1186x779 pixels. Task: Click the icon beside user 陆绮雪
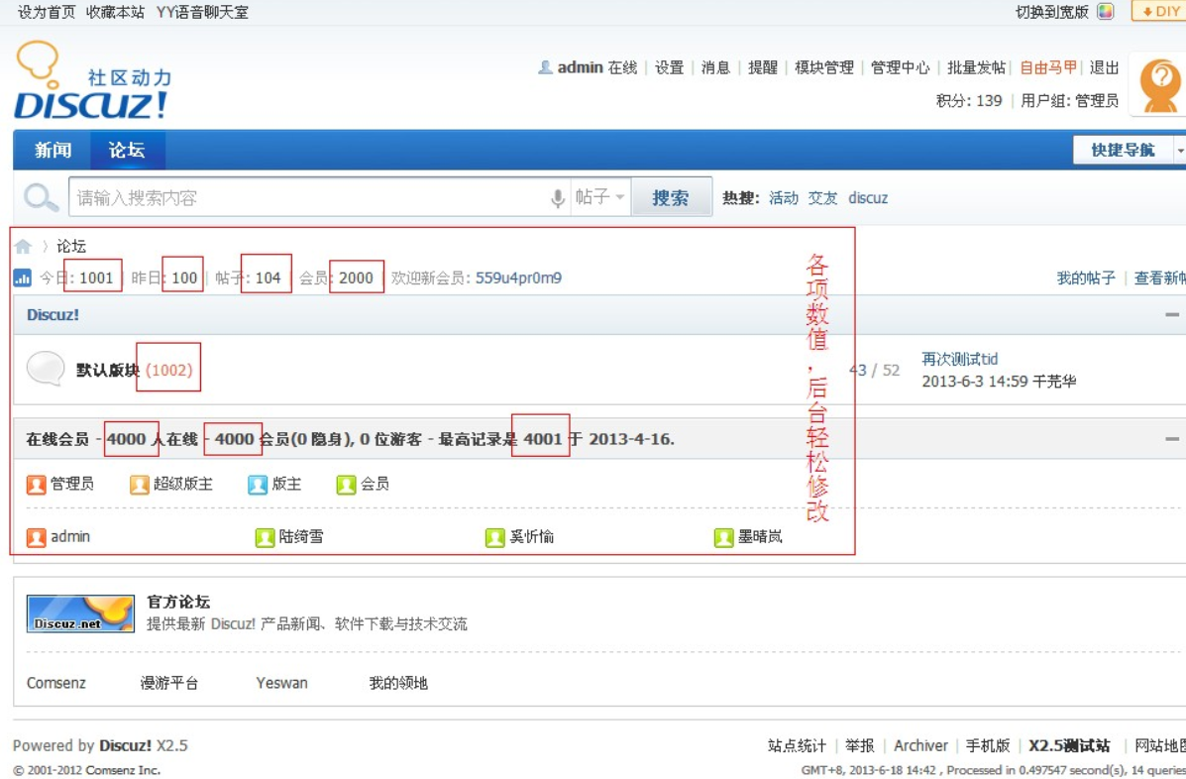265,538
